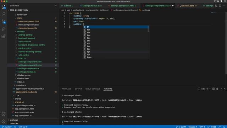
Task: Open the Accounts menu icon
Action: pyautogui.click(x=4, y=114)
